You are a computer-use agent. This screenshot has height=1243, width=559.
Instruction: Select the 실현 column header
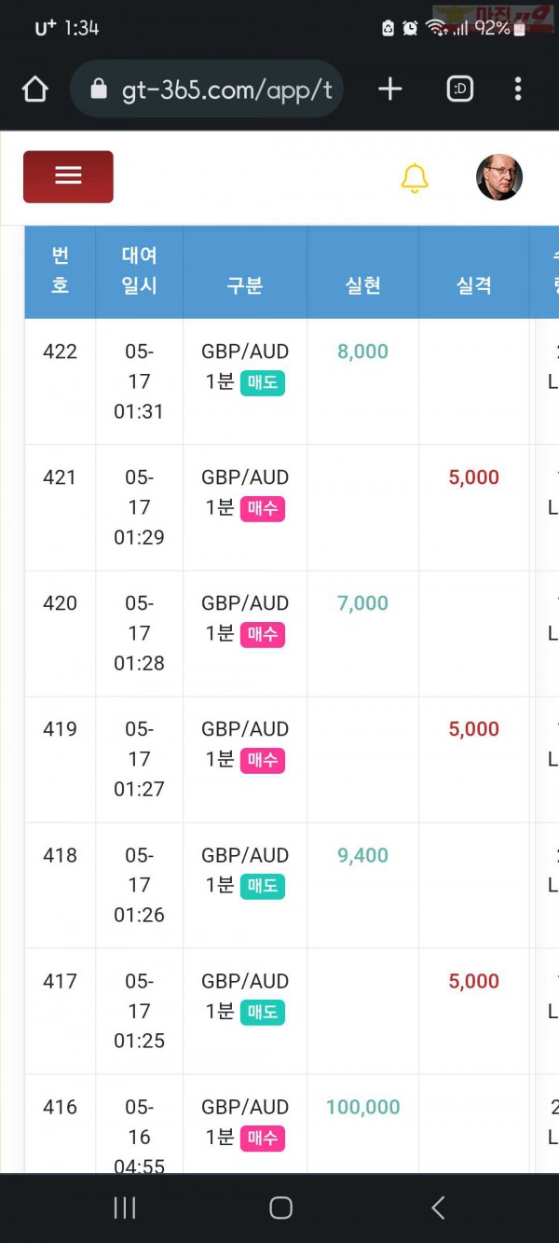[362, 285]
